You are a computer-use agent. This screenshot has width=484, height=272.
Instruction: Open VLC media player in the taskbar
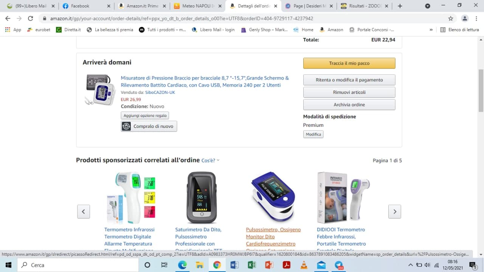click(x=304, y=265)
